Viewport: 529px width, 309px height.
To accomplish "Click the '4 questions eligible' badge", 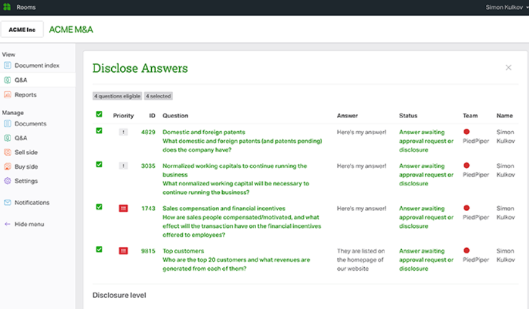I will click(117, 96).
